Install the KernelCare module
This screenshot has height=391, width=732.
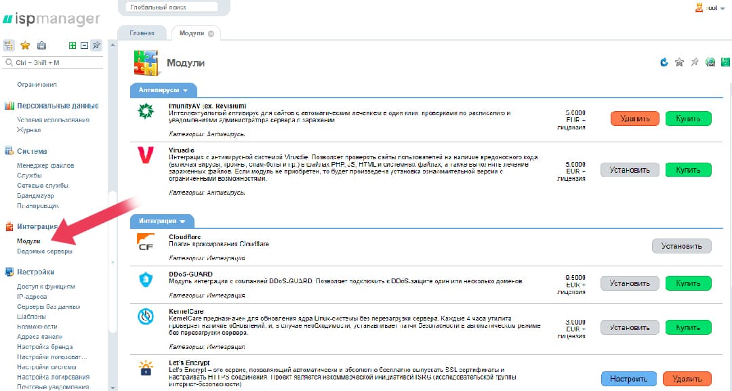(630, 327)
